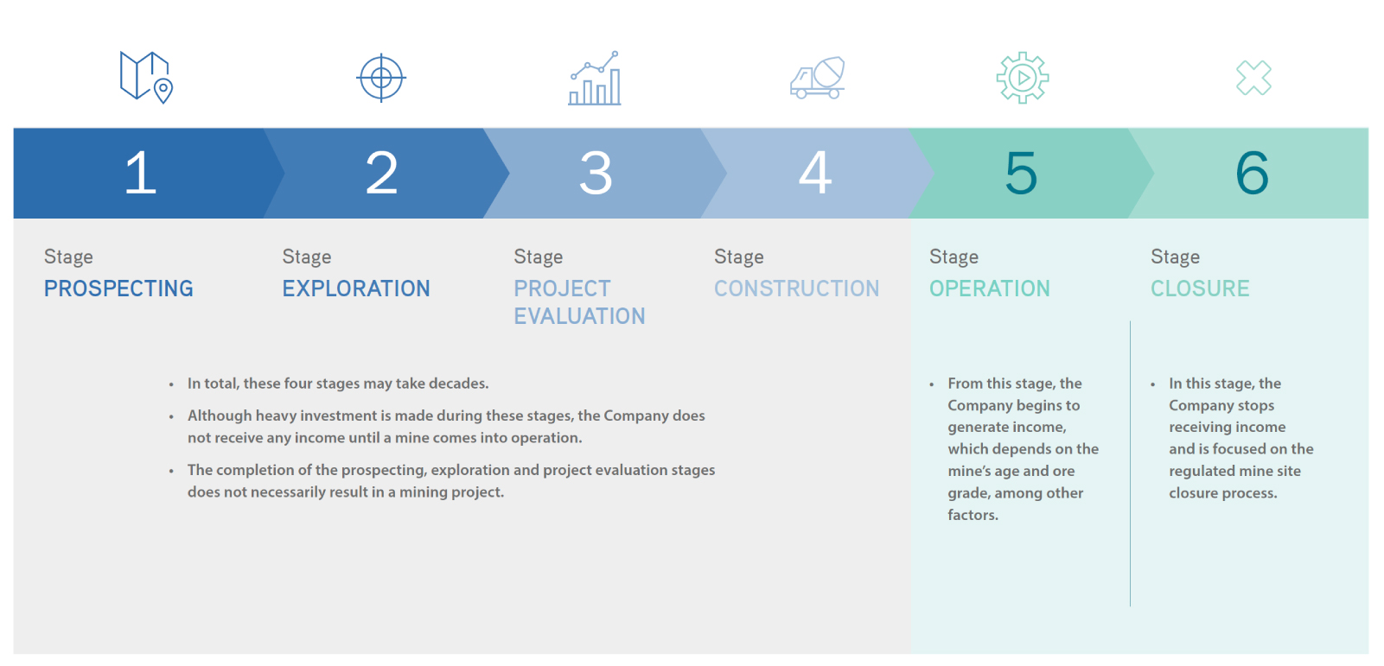Click the cement mixer truck icon

(x=817, y=79)
